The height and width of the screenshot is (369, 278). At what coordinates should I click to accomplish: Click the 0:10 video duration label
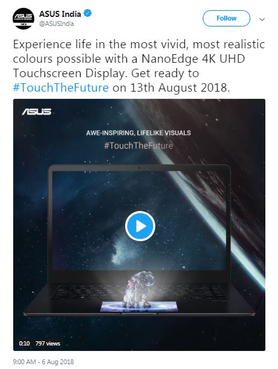(25, 343)
